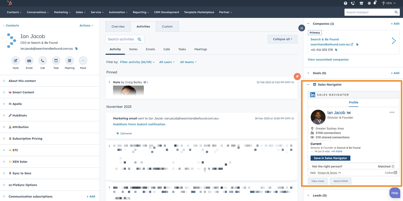403x201 pixels.
Task: Go to CRM Development
Action: tap(167, 12)
